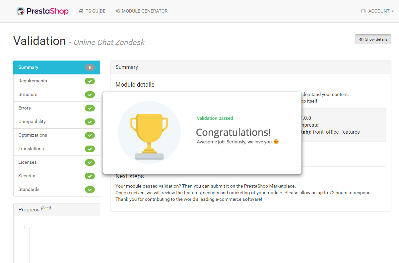
Task: Click the Progress (beta) panel header
Action: click(x=57, y=210)
